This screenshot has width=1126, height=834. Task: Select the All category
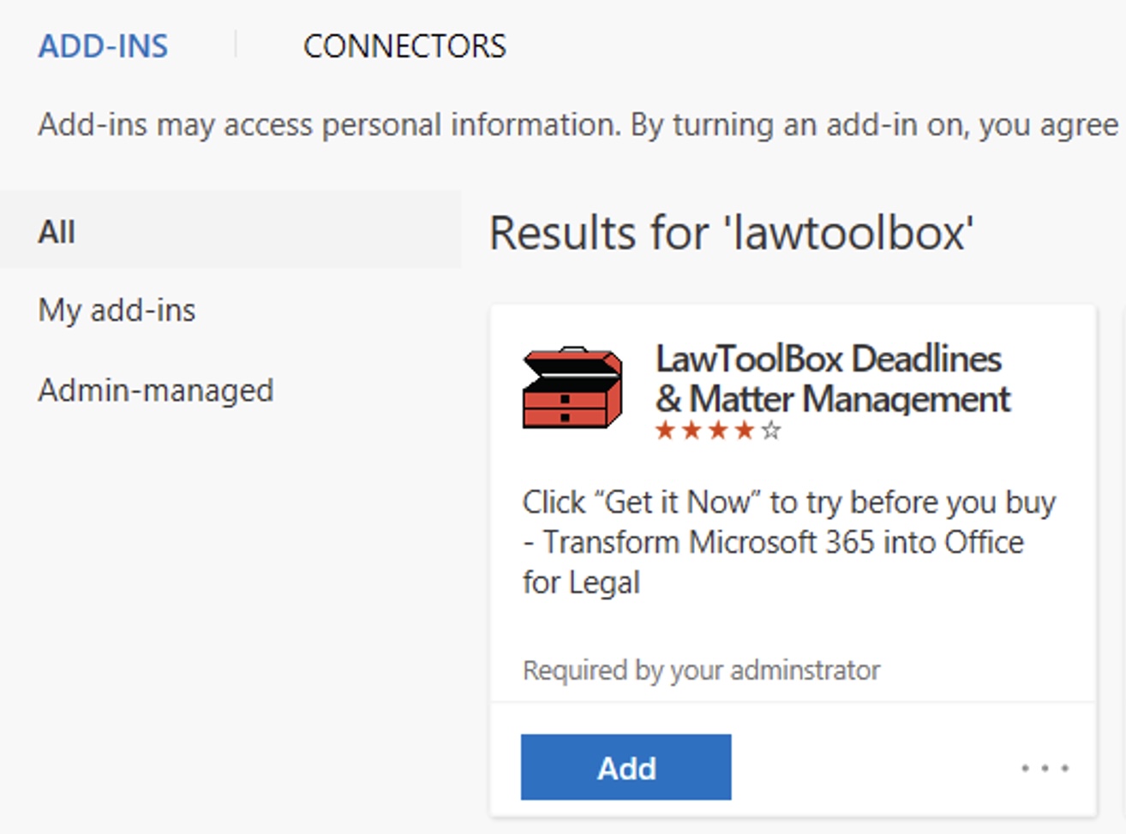pyautogui.click(x=230, y=231)
